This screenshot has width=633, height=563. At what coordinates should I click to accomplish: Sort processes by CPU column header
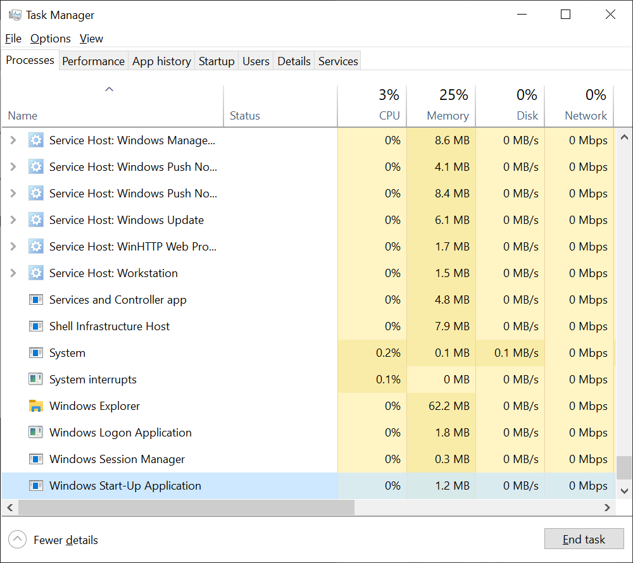click(389, 115)
